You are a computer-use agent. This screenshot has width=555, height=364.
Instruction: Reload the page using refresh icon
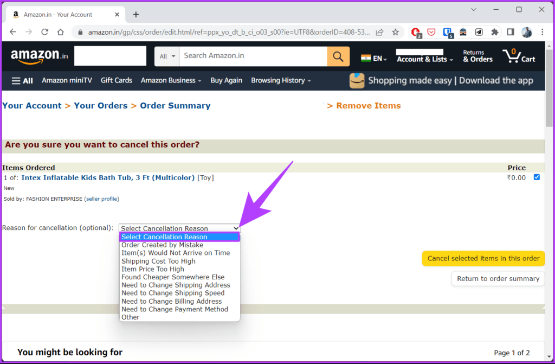pyautogui.click(x=45, y=32)
